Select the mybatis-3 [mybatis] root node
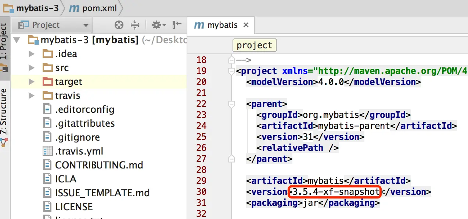The height and width of the screenshot is (219, 468). 89,40
